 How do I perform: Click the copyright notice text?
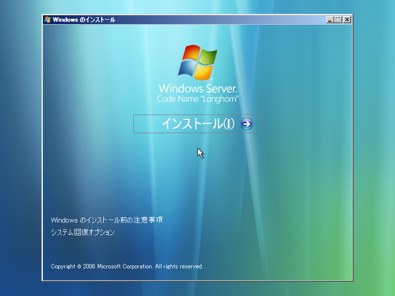(127, 266)
